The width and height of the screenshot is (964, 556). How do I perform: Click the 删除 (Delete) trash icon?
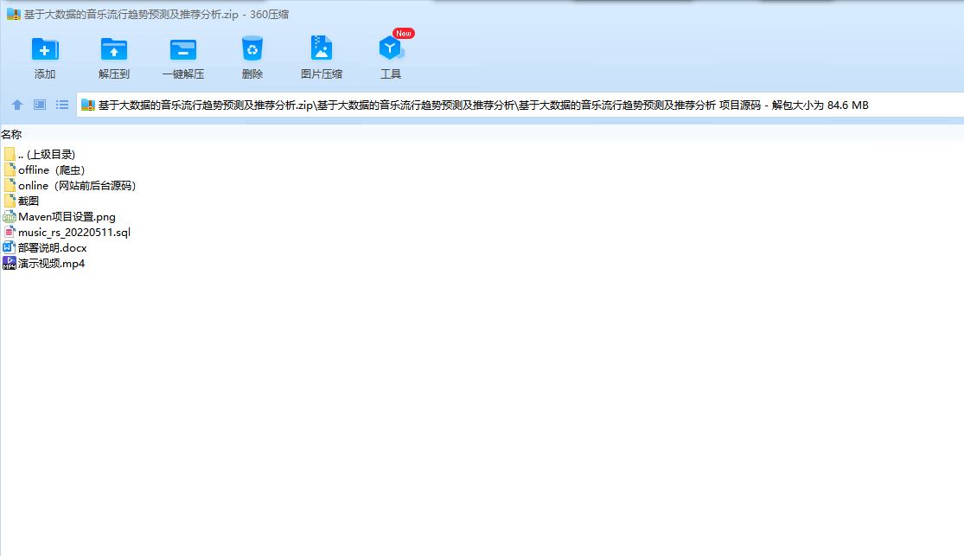252,48
